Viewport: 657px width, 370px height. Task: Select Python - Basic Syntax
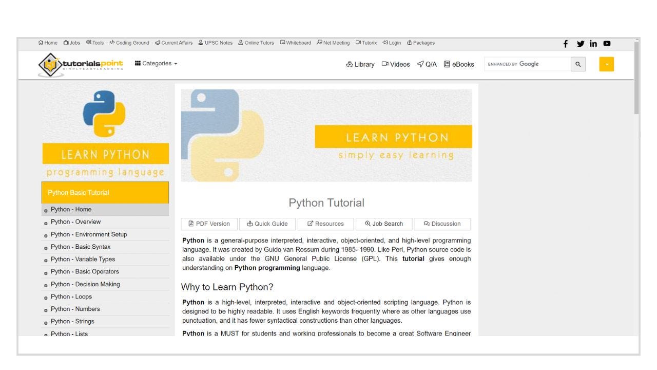(105, 247)
